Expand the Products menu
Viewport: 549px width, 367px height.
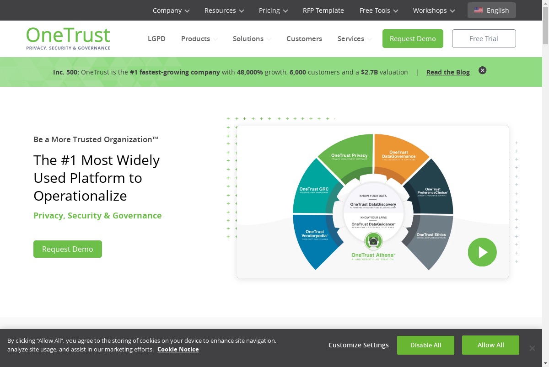199,39
